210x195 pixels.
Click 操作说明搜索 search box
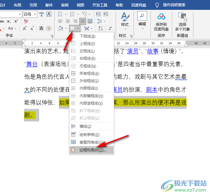pyautogui.click(x=174, y=5)
